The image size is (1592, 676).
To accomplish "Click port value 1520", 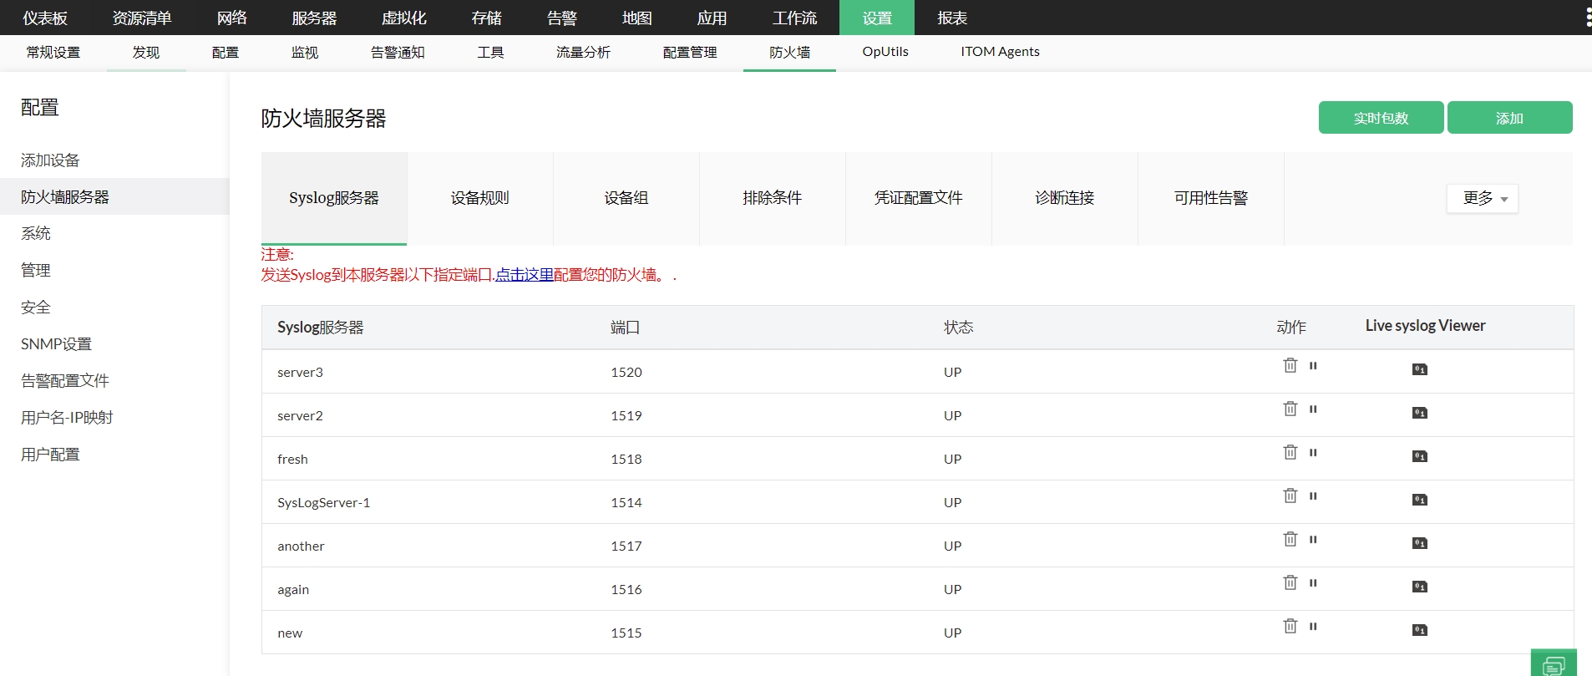I will [x=626, y=372].
